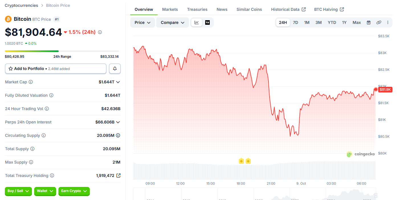
Task: Click the star icon in Add to Portfolio
Action: coord(11,69)
